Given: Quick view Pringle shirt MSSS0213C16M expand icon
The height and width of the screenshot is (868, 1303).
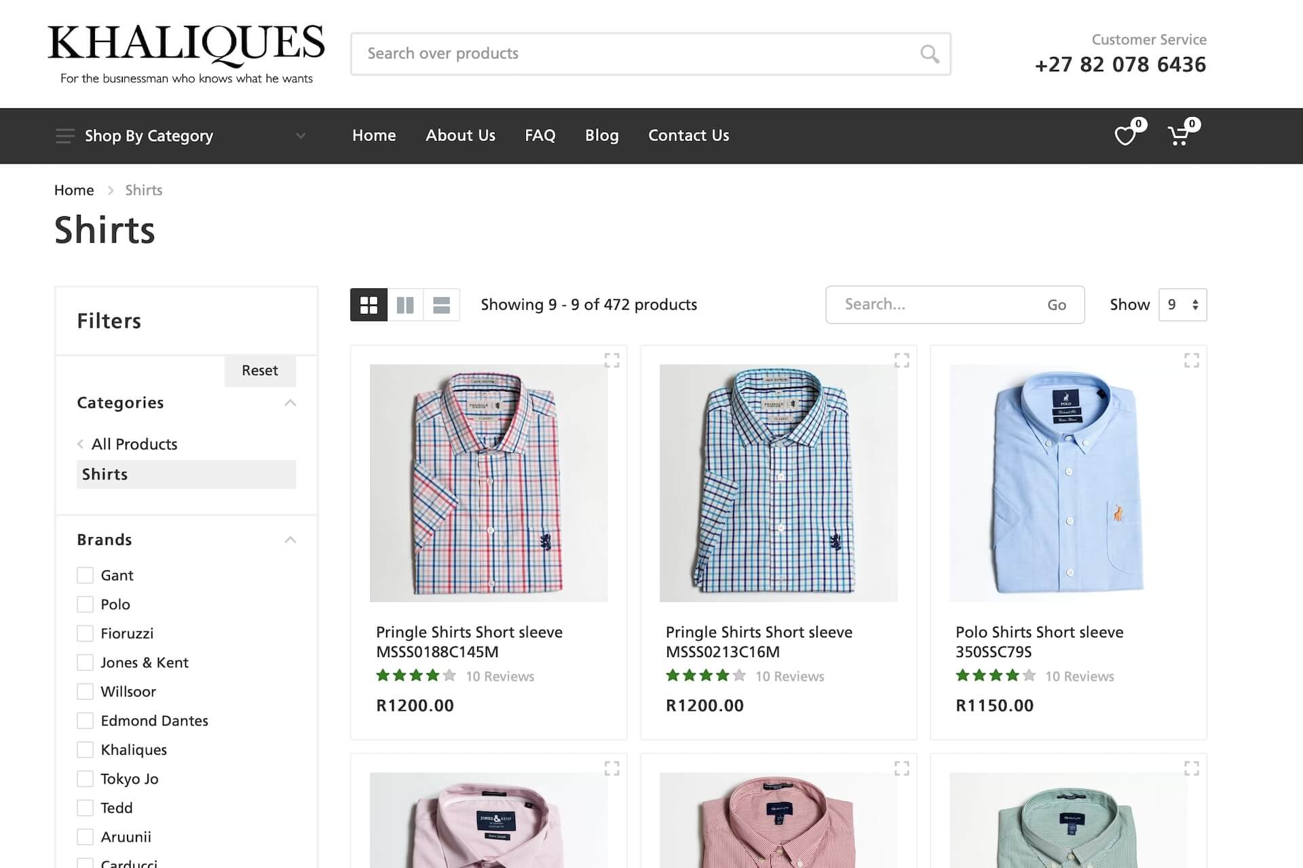Looking at the screenshot, I should pos(901,360).
